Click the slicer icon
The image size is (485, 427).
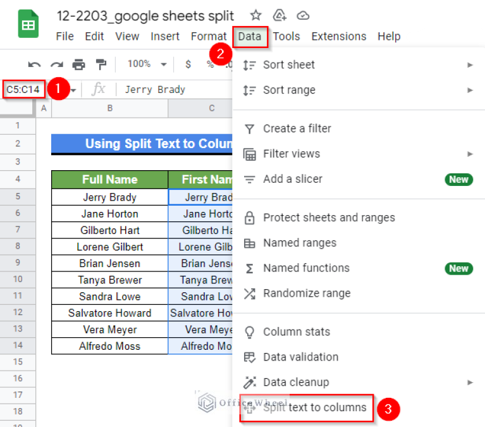click(x=249, y=180)
